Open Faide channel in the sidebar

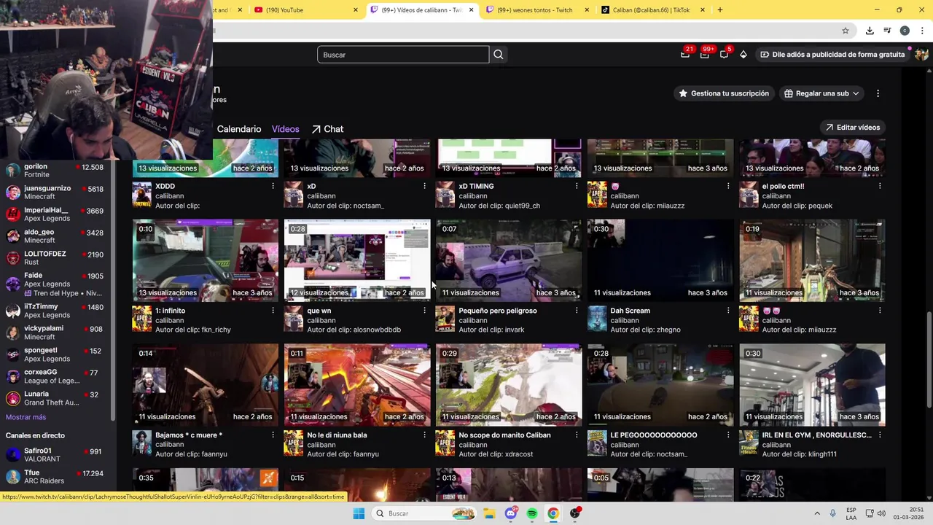[x=55, y=284]
